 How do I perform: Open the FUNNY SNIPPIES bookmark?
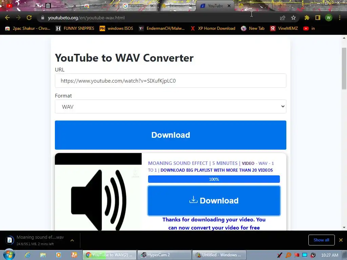coord(75,28)
